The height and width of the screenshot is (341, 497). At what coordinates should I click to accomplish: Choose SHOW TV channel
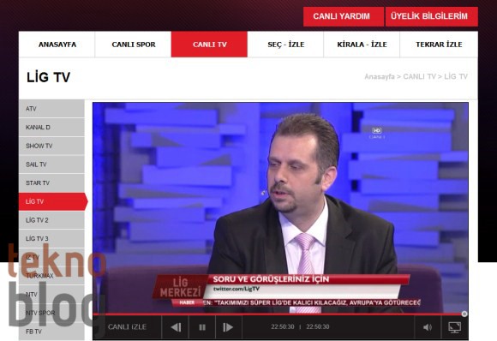coord(51,146)
